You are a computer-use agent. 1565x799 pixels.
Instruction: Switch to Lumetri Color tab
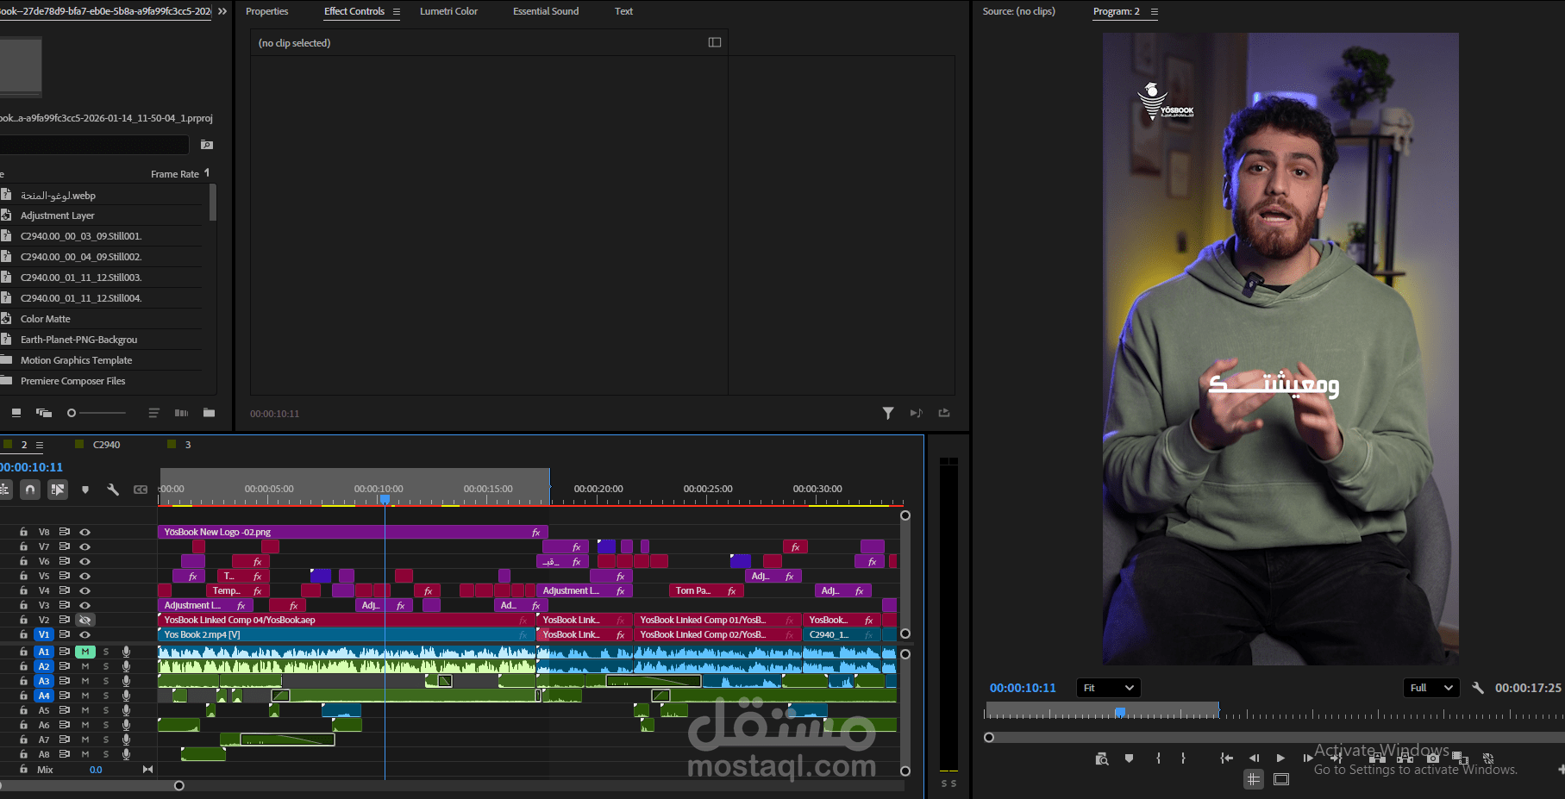[x=448, y=11]
